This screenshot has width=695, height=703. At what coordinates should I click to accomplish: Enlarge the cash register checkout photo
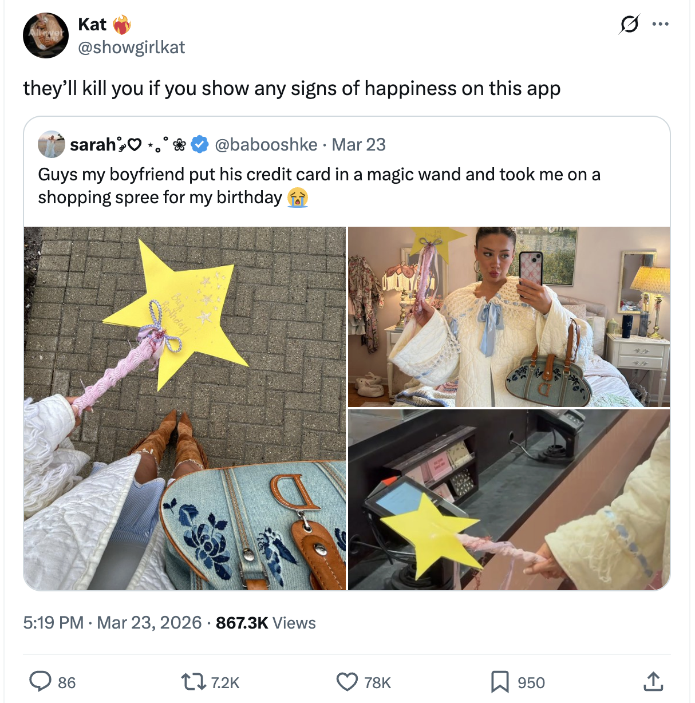point(508,501)
